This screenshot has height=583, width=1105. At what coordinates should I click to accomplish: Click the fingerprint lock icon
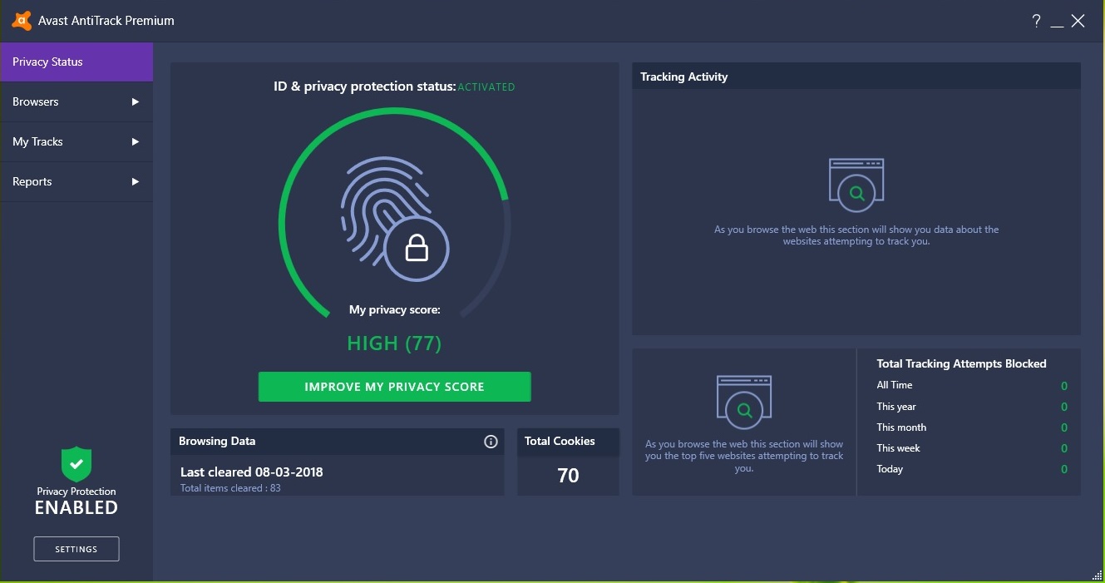(394, 219)
